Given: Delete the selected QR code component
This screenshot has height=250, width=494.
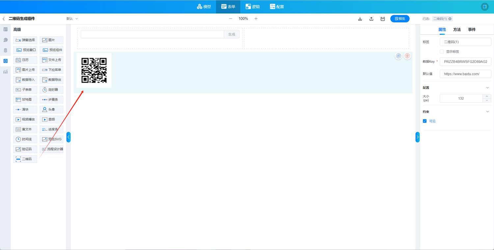Looking at the screenshot, I should click(x=407, y=56).
